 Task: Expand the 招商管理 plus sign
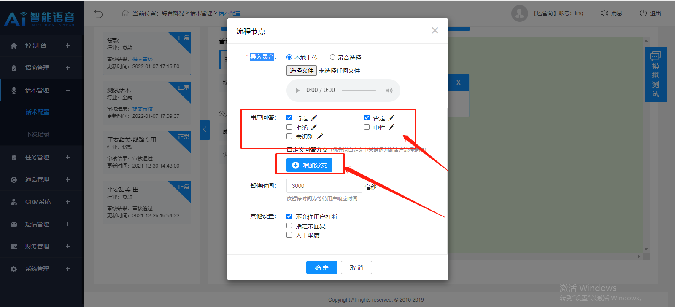(68, 68)
